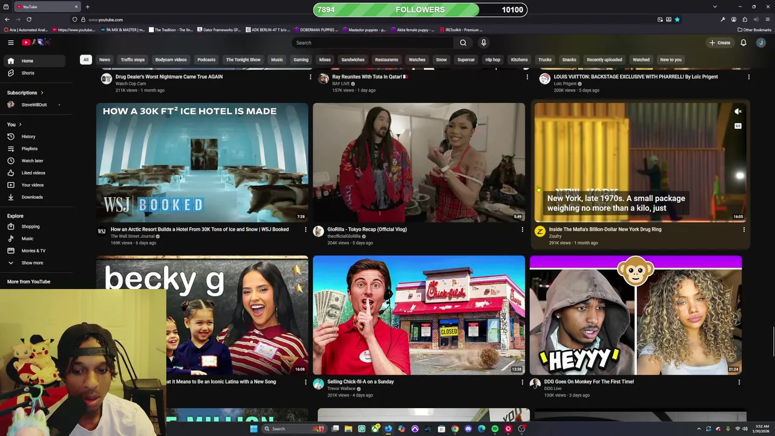Expand Show more in Explore
775x436 pixels.
click(x=35, y=263)
